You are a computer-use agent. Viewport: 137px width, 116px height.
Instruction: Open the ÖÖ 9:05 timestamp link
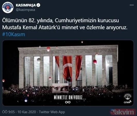pyautogui.click(x=9, y=112)
